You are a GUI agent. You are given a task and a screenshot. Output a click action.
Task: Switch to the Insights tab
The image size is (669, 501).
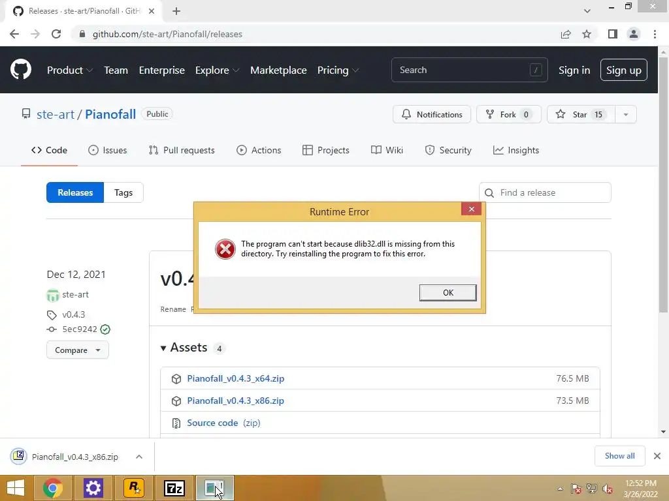pyautogui.click(x=516, y=150)
